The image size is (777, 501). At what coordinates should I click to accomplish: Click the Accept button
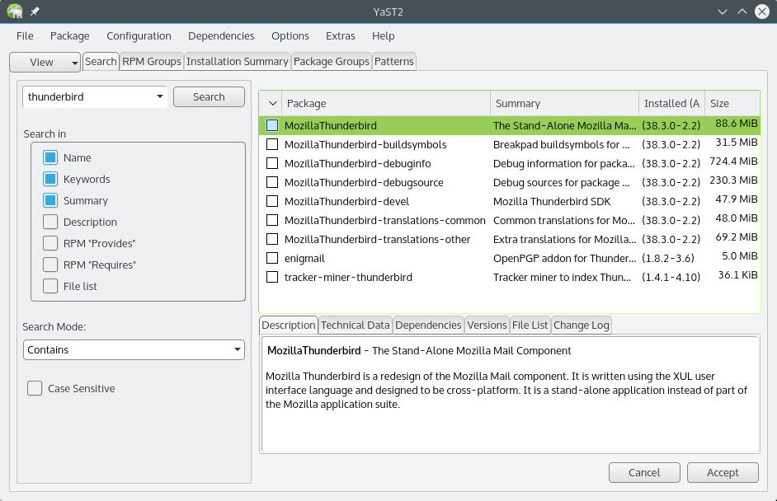click(723, 472)
